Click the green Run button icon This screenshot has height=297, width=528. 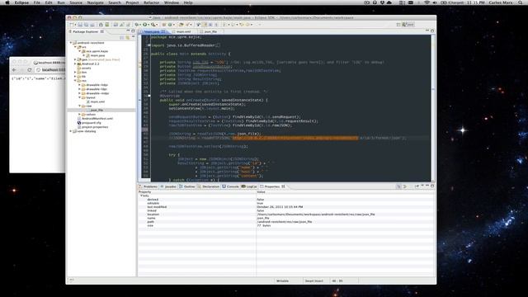(145, 25)
